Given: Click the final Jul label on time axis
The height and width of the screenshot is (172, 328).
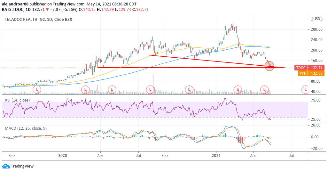Looking at the screenshot, I should pyautogui.click(x=291, y=156).
